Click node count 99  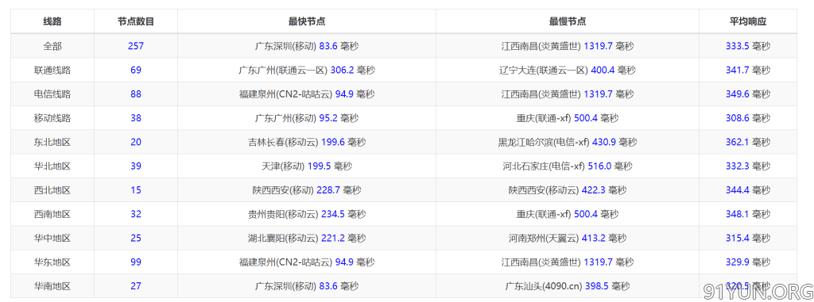coord(135,262)
